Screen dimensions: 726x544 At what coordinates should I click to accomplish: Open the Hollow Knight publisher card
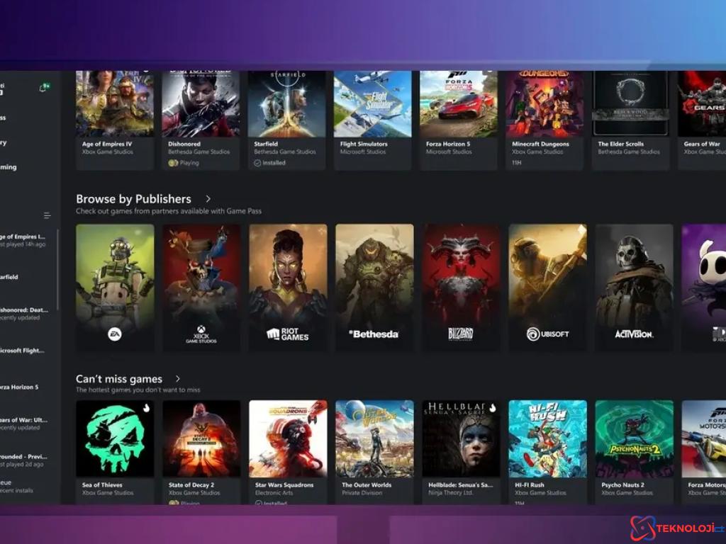[704, 288]
